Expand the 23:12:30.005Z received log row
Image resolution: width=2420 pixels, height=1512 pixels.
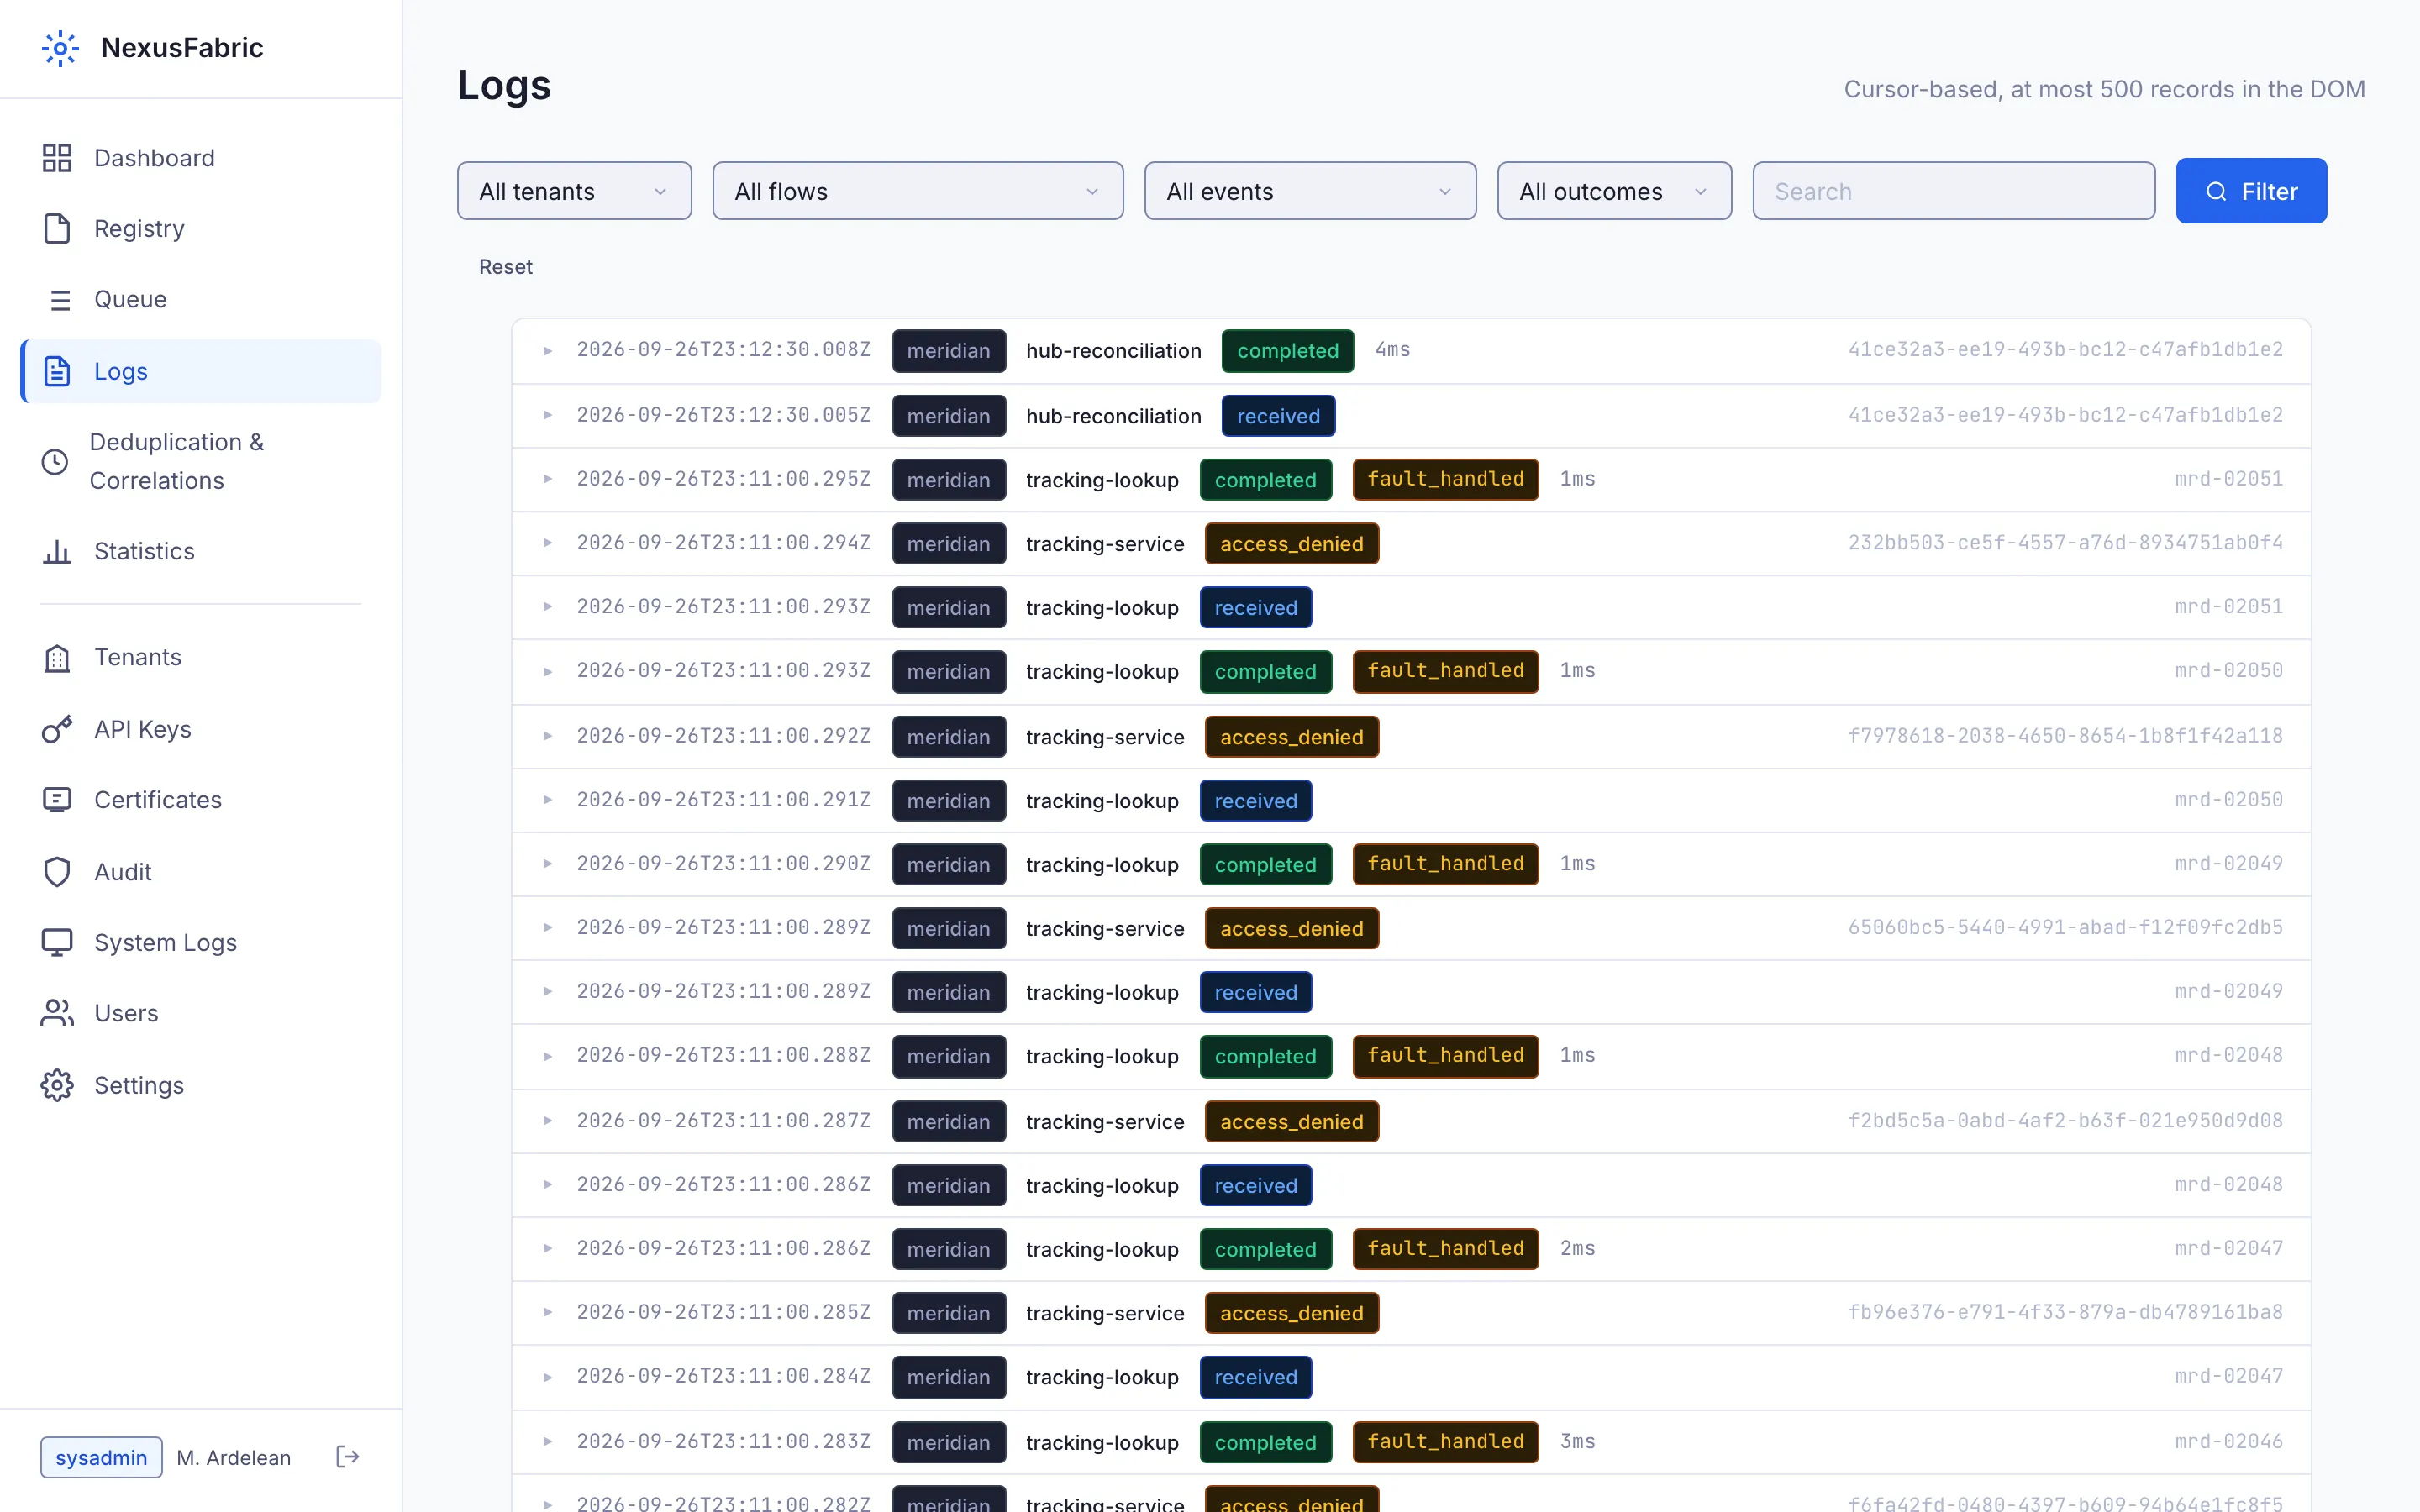coord(547,415)
